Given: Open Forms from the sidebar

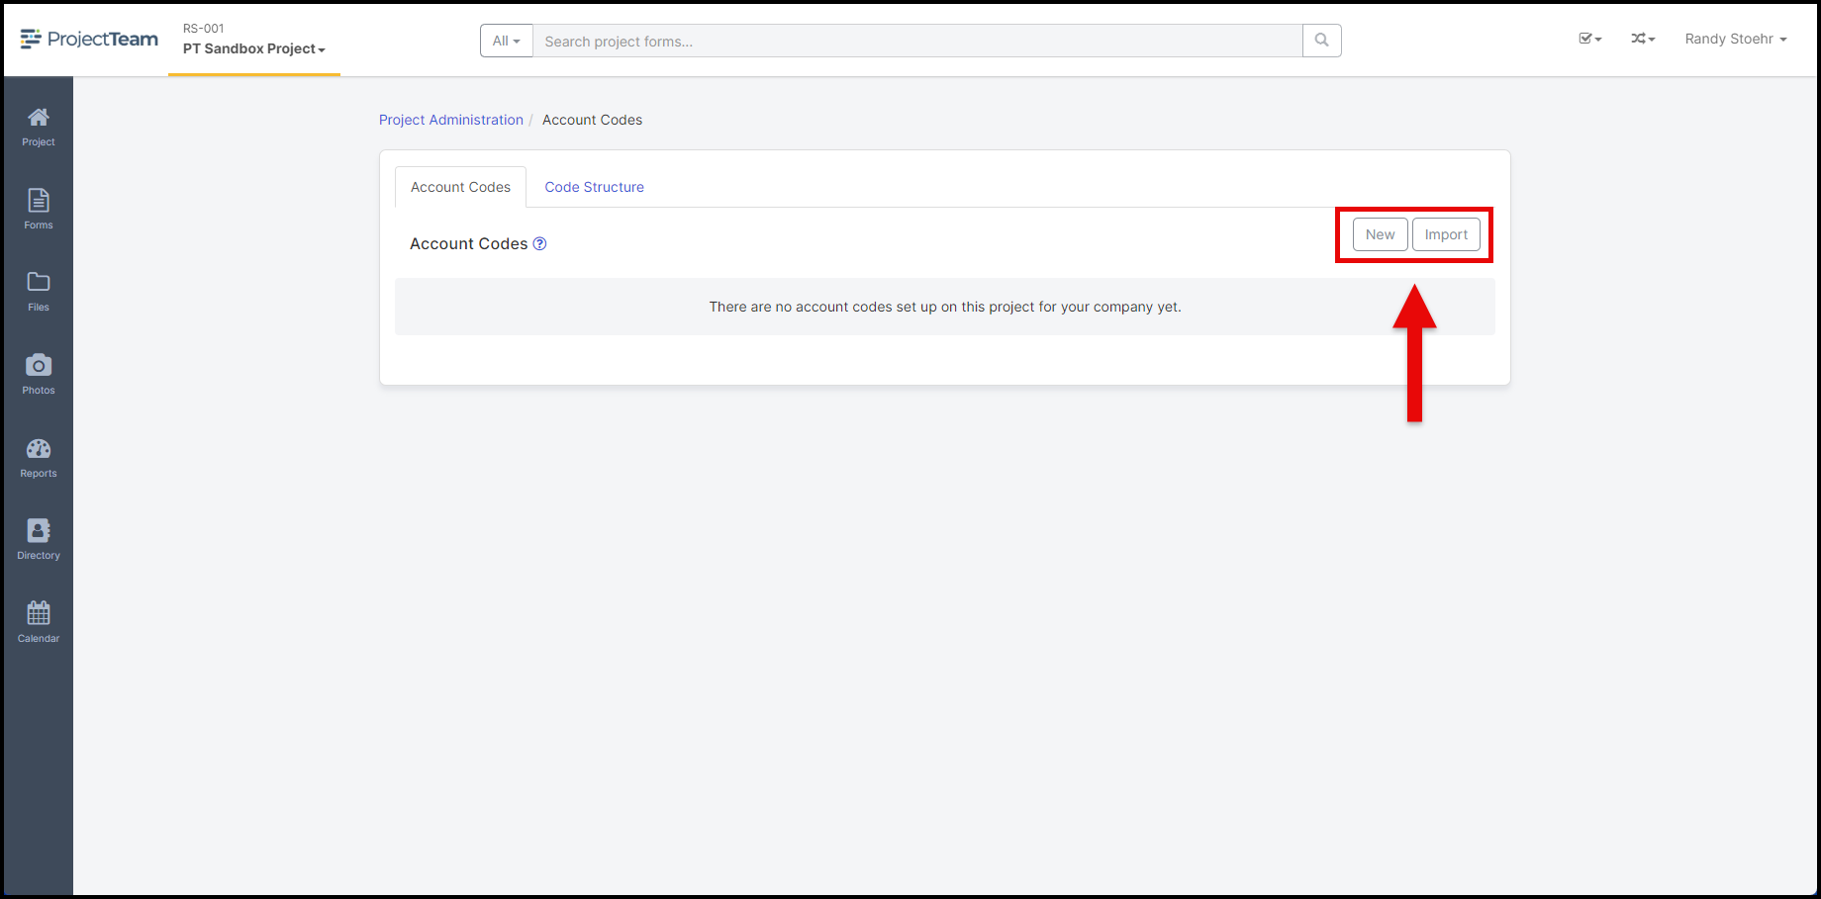Looking at the screenshot, I should [39, 210].
